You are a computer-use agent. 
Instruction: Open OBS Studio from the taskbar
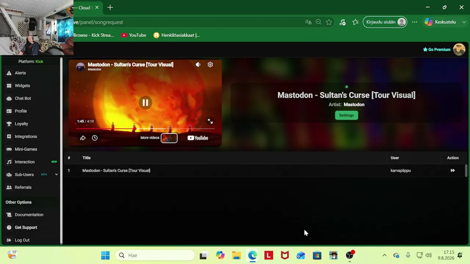click(350, 255)
